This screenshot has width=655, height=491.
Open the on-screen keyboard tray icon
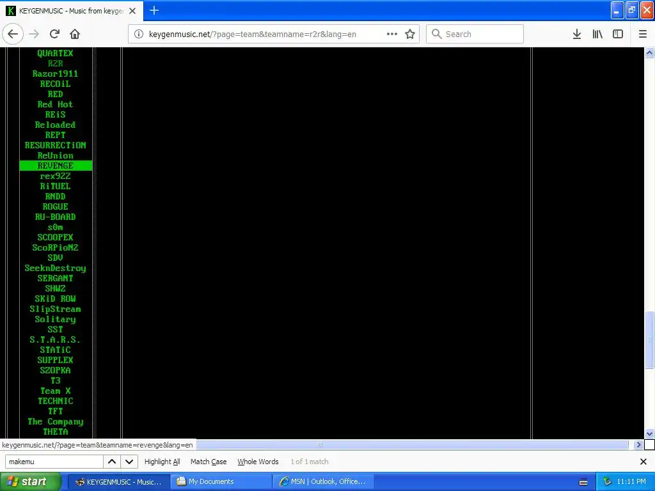(x=583, y=482)
